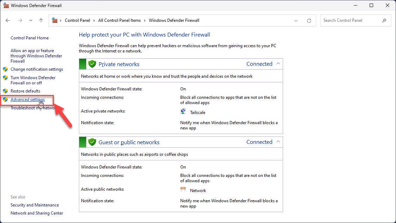Click the Control Panel icon in address bar
The height and width of the screenshot is (223, 396).
(55, 20)
